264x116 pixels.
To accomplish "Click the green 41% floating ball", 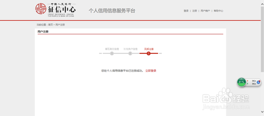I will coord(242,82).
